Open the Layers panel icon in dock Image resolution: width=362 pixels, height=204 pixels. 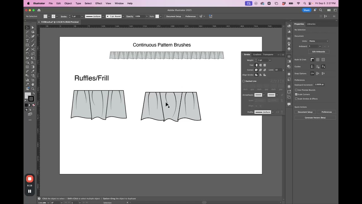(x=289, y=86)
